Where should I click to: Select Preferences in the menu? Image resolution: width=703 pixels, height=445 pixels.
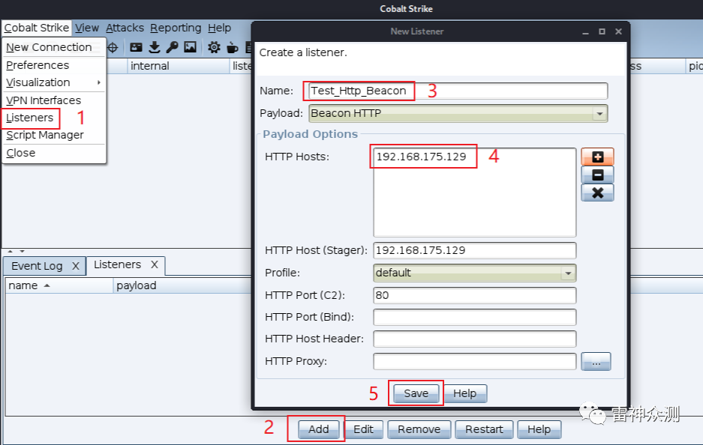pos(53,65)
